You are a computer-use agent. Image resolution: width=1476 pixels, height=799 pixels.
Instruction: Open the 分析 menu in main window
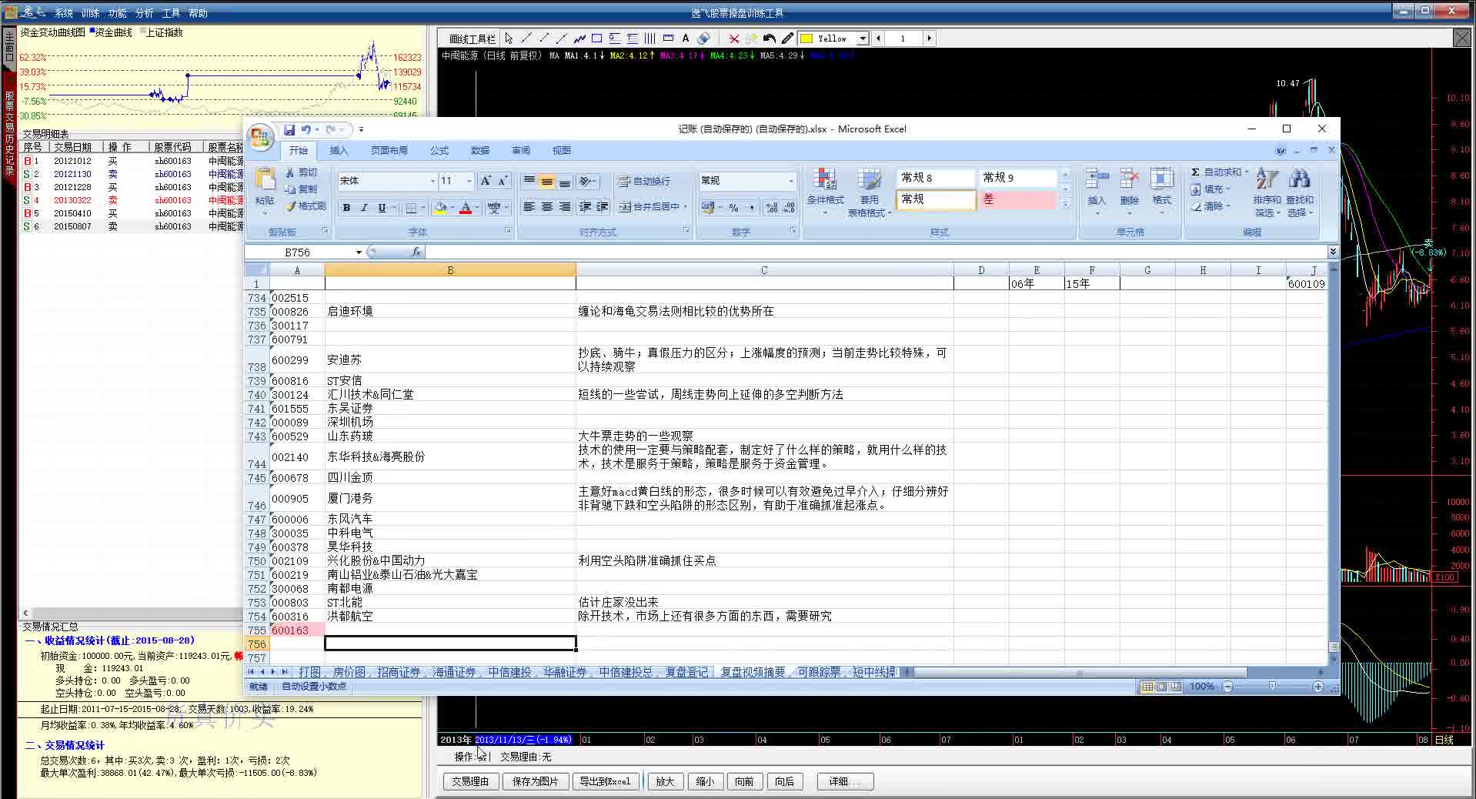pyautogui.click(x=144, y=13)
